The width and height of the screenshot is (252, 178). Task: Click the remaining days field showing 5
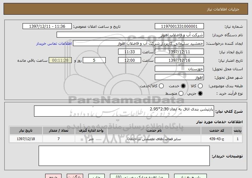coord(94,60)
